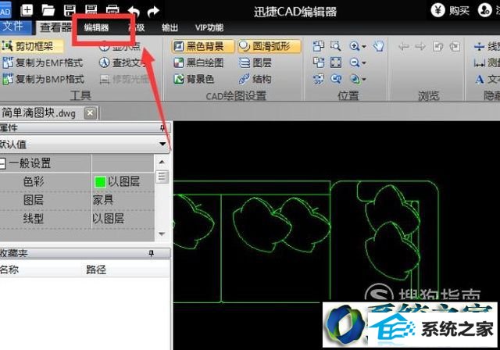Screen dimensions: 500x350
Task: Click the 复制为EMF格式 tool
Action: pyautogui.click(x=43, y=62)
